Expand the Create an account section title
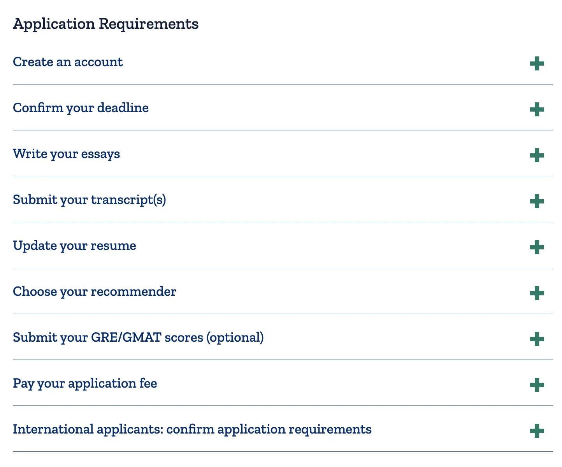Screen dimensions: 562x467 coord(68,62)
